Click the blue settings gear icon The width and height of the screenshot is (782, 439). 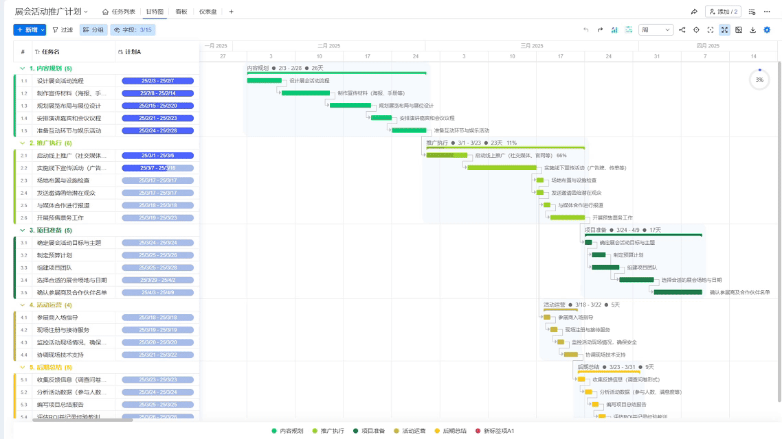[x=767, y=30]
